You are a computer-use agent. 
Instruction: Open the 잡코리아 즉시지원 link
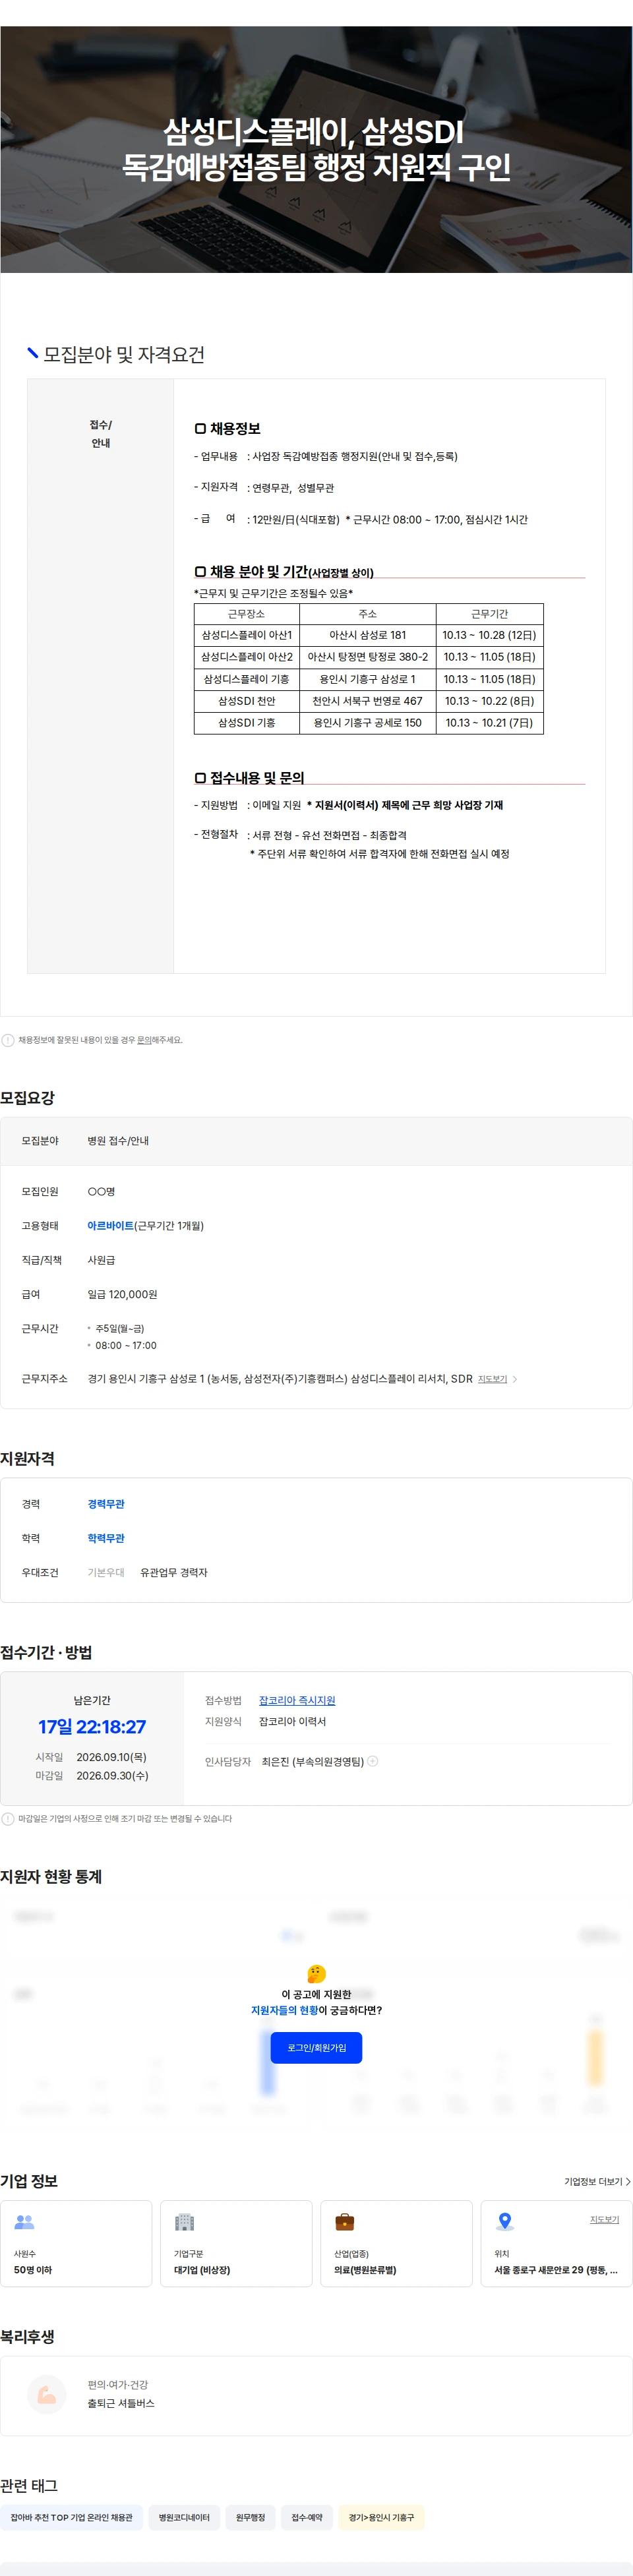pos(297,1700)
